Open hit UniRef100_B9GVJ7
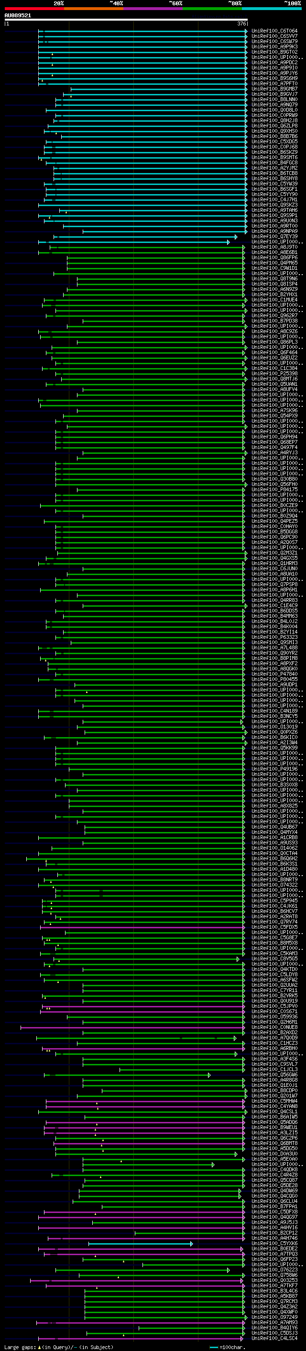This screenshot has height=1351, width=306. [x=274, y=94]
